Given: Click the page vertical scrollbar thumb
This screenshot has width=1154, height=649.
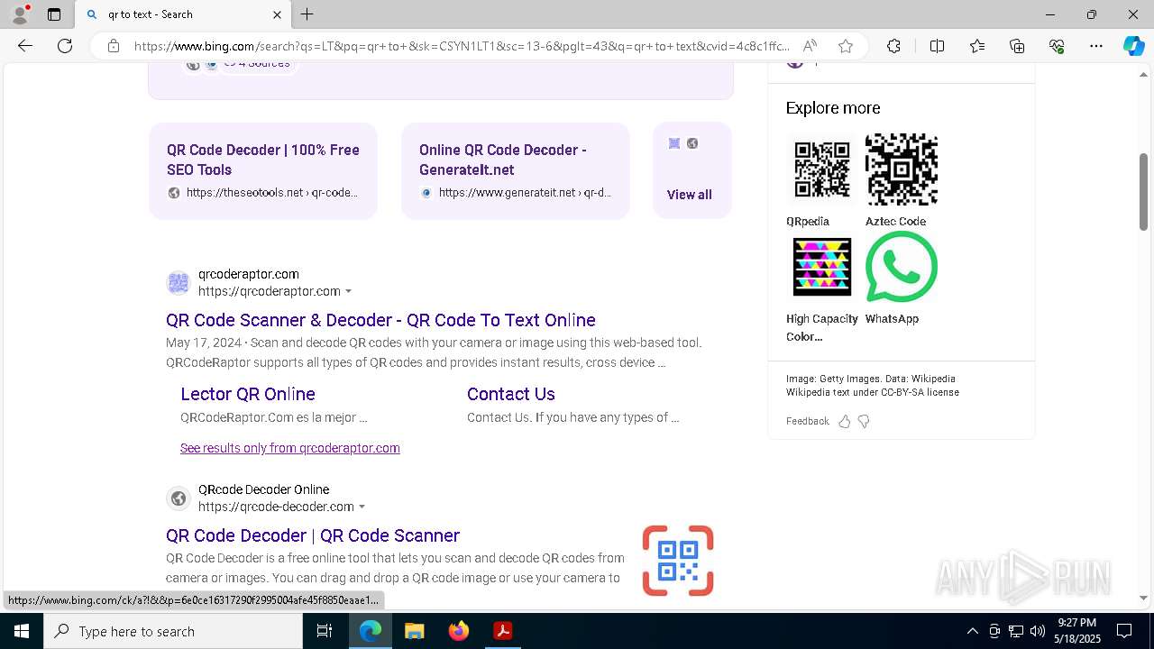Looking at the screenshot, I should click(x=1144, y=191).
